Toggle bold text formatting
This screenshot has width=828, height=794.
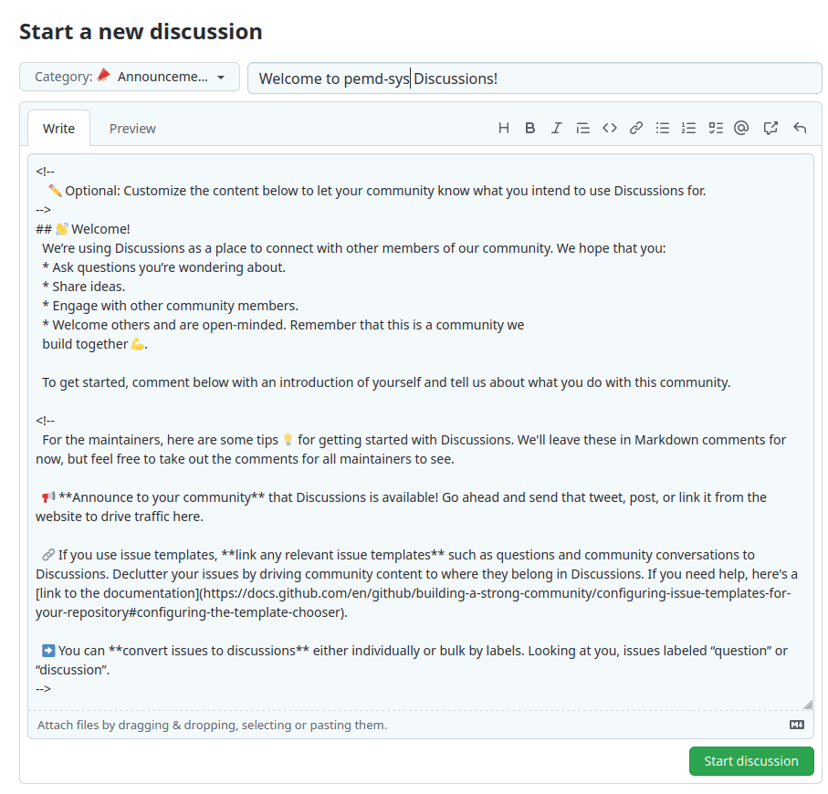tap(529, 129)
